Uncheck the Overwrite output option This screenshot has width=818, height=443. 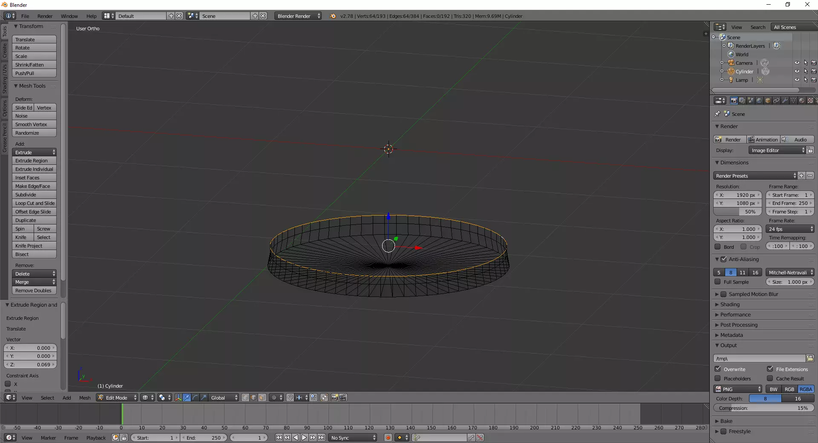click(718, 369)
